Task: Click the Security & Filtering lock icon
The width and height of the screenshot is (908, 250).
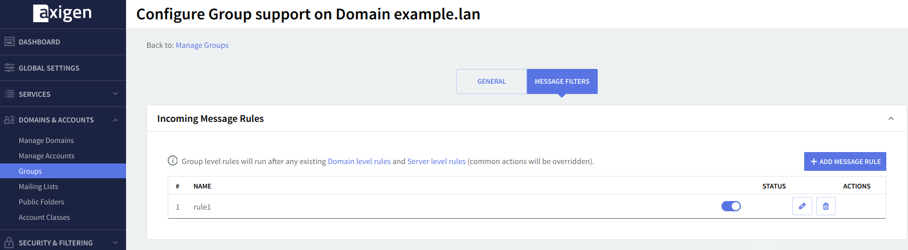Action: point(9,243)
